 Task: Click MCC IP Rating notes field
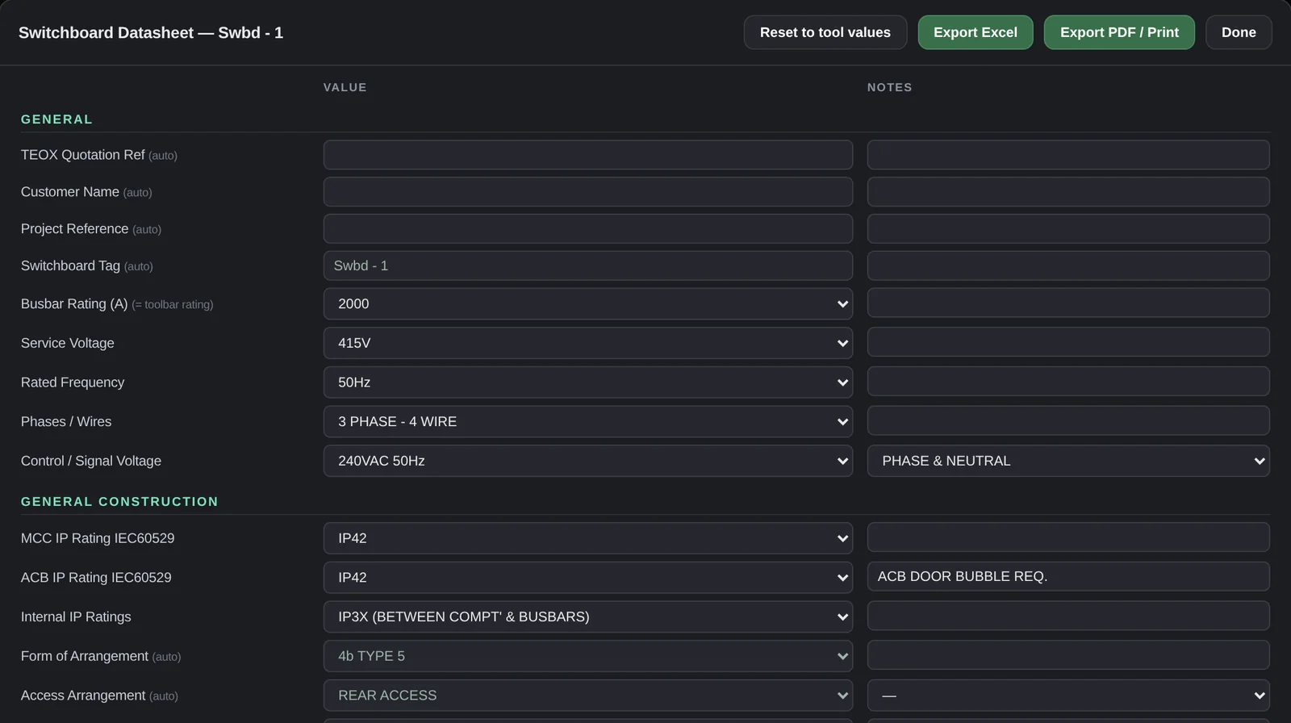point(1068,537)
